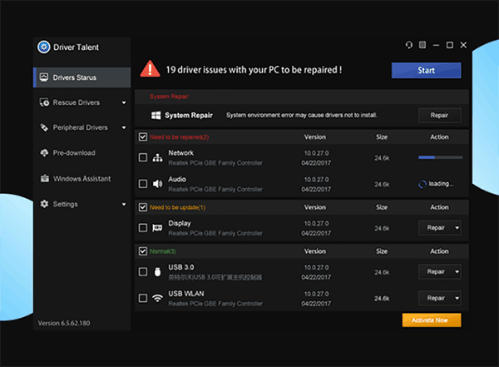The image size is (499, 367).
Task: Click the Audio speaker icon
Action: [x=157, y=184]
